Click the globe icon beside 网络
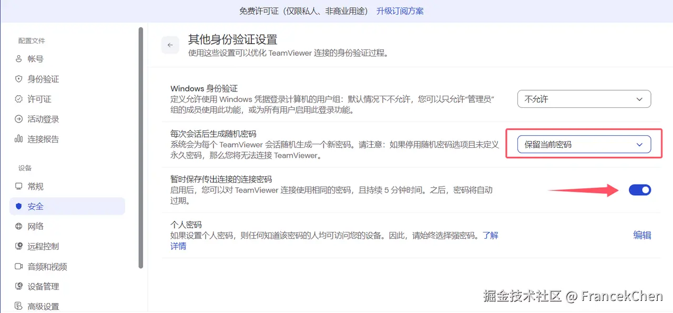 click(x=19, y=226)
